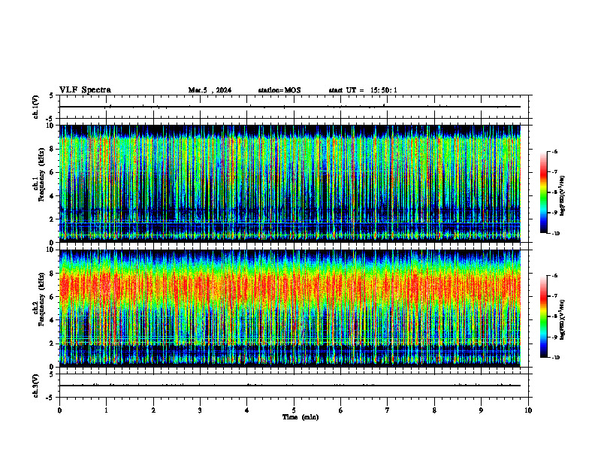This screenshot has height=460, width=595.
Task: Click the ch.2 color scale bar
Action: point(544,316)
